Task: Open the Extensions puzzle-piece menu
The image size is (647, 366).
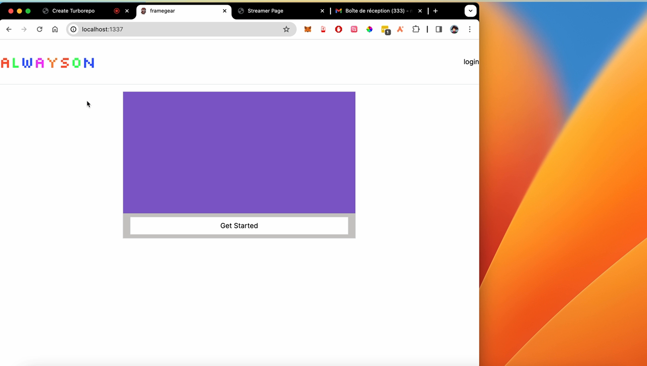Action: 416,29
